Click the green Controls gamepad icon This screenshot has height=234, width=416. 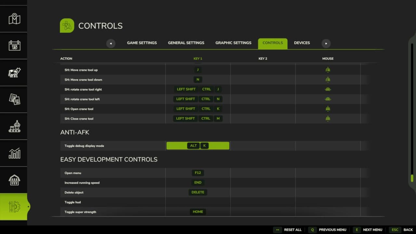pyautogui.click(x=67, y=25)
